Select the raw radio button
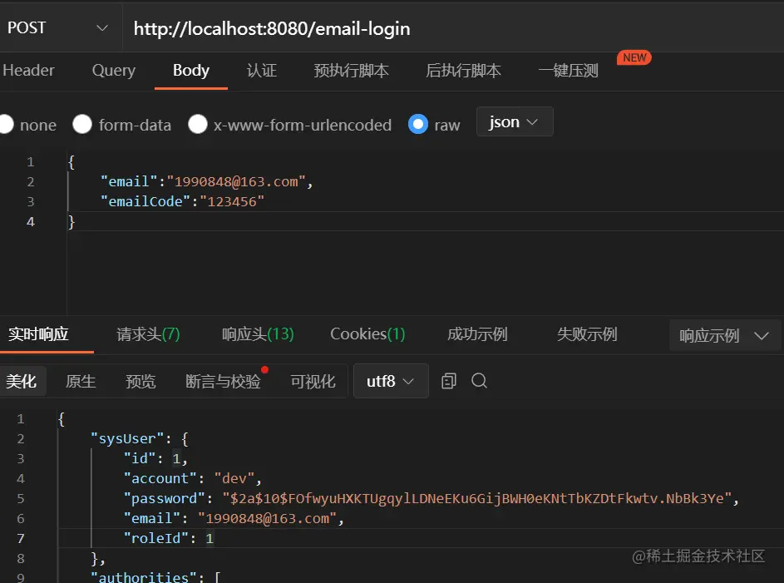784x583 pixels. click(x=418, y=124)
